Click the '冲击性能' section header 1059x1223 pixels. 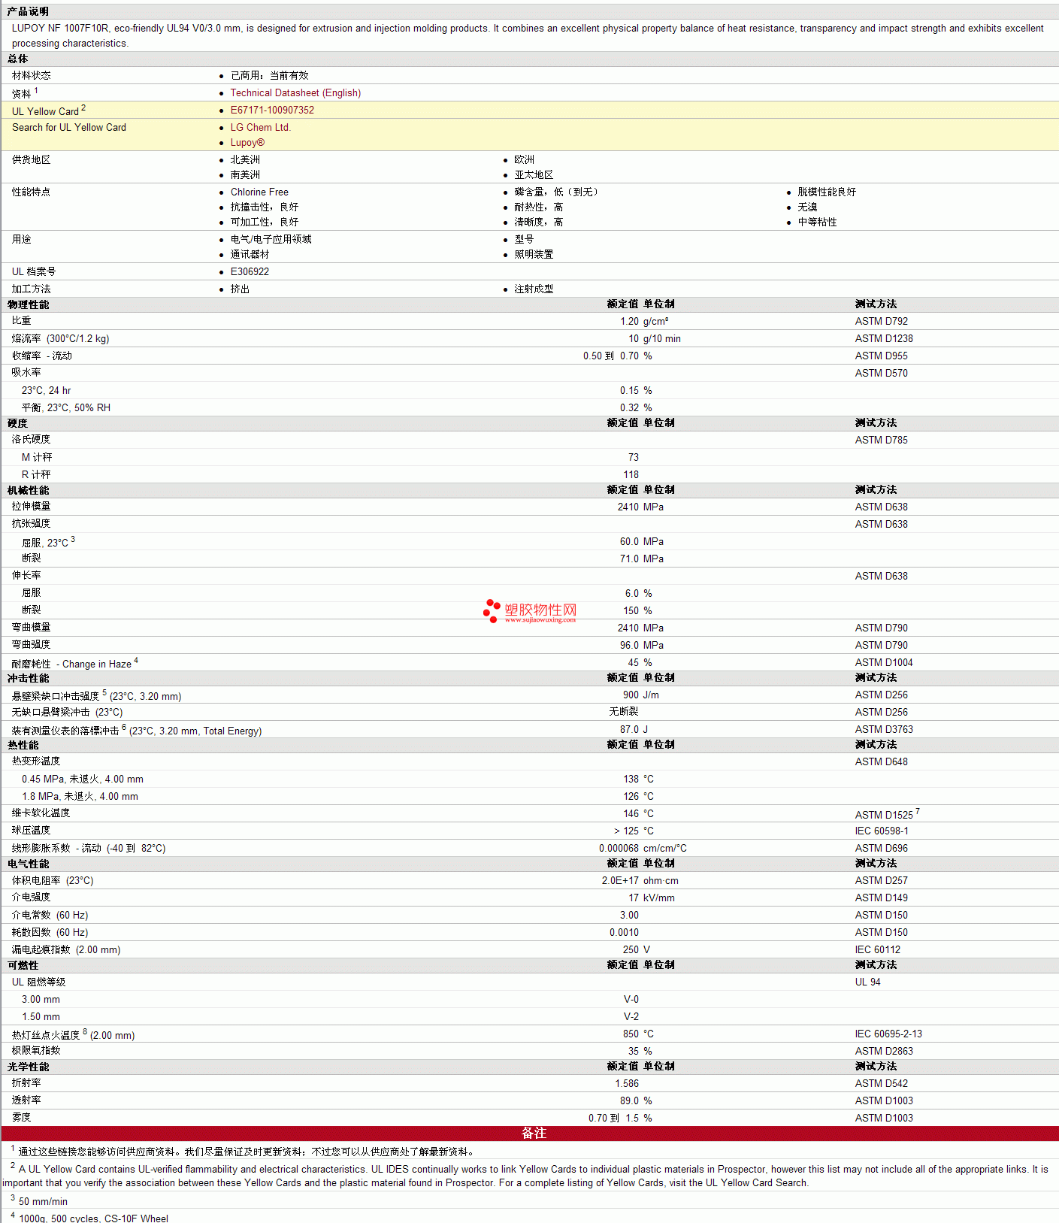28,679
